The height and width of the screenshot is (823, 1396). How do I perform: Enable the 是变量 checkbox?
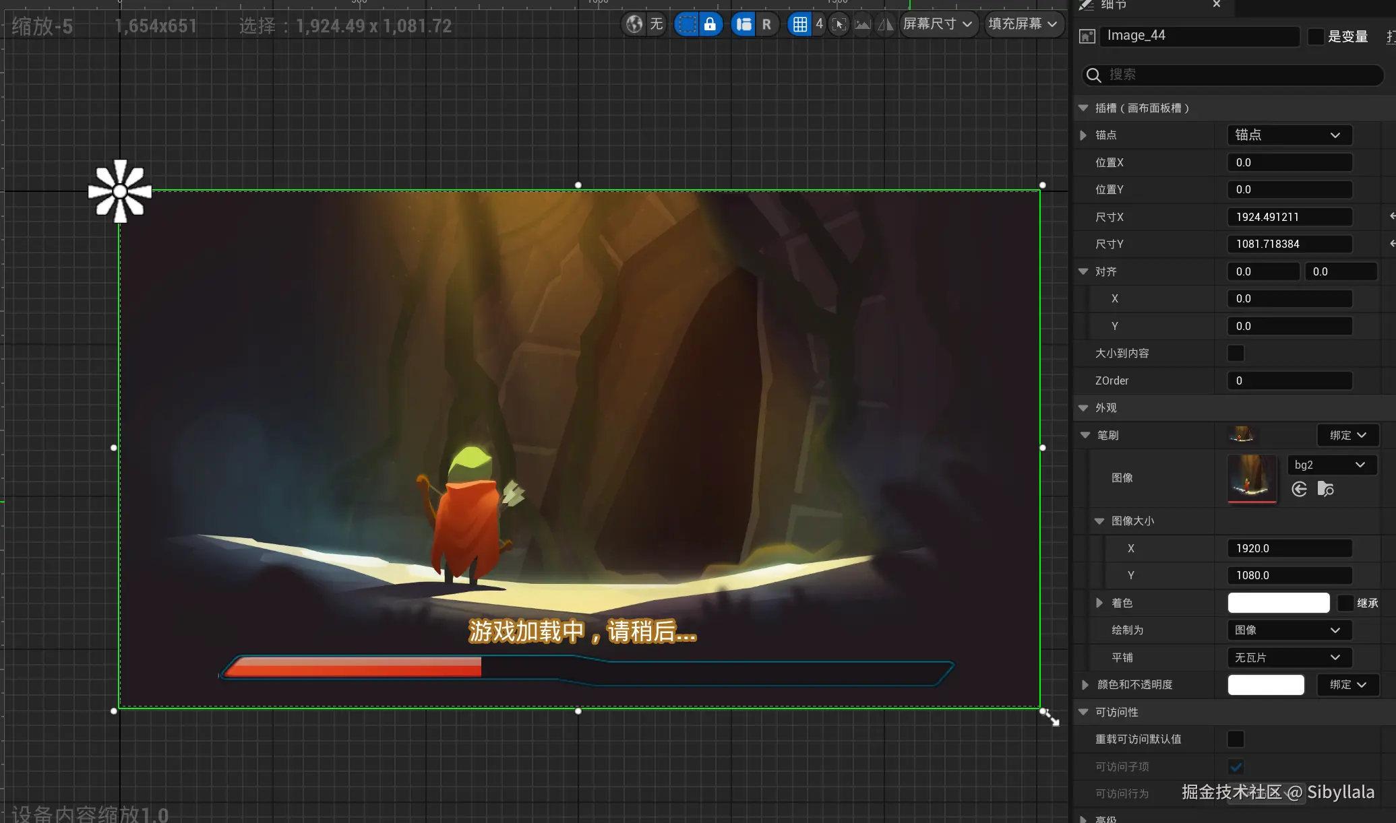click(x=1315, y=36)
